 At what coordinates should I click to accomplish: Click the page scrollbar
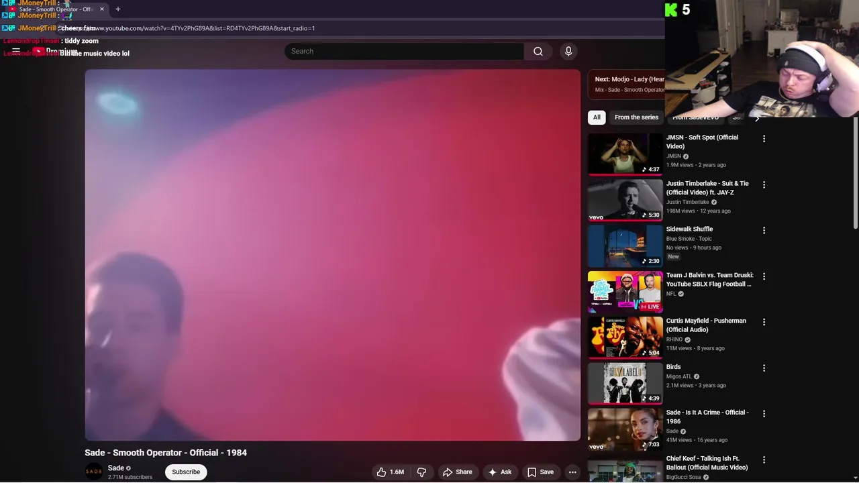tap(856, 174)
